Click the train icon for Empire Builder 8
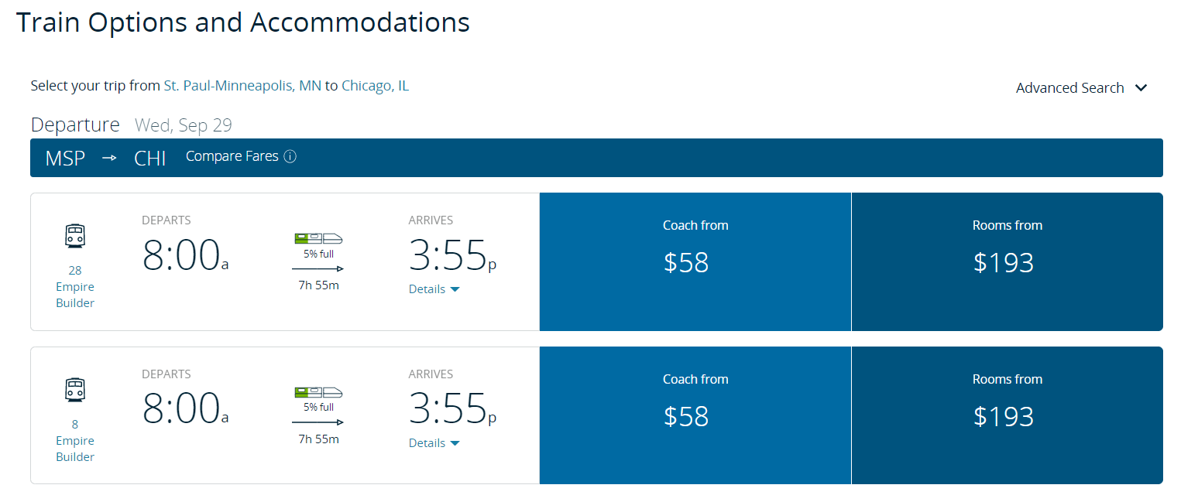 [x=75, y=390]
